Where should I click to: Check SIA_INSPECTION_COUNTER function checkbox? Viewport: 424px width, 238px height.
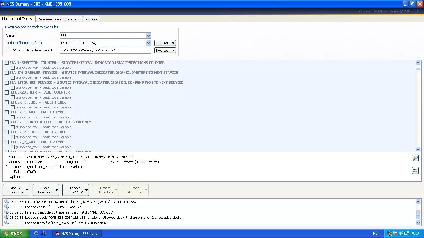[7, 63]
